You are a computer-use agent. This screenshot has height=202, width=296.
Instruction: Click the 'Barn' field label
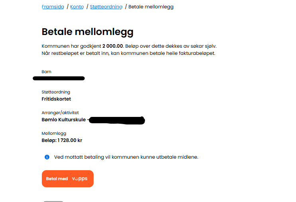(46, 72)
